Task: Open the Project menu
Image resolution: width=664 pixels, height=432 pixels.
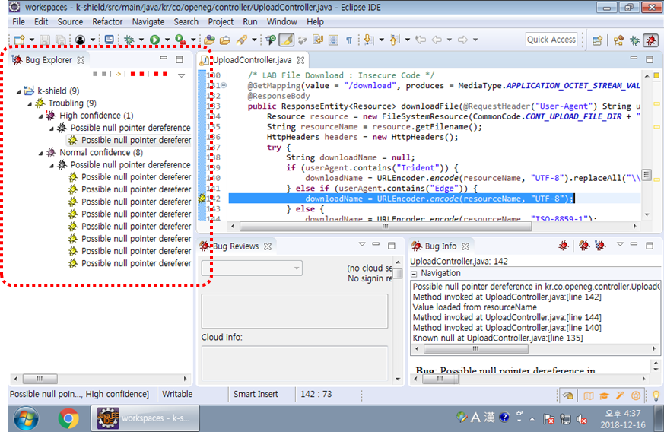Action: tap(221, 21)
